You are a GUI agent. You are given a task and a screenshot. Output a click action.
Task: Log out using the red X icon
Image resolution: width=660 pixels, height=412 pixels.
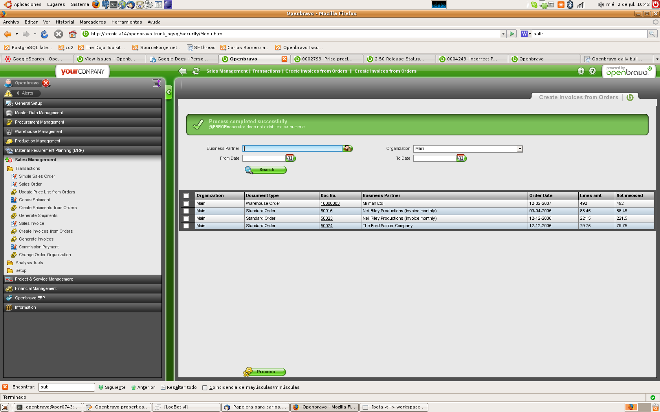[46, 83]
